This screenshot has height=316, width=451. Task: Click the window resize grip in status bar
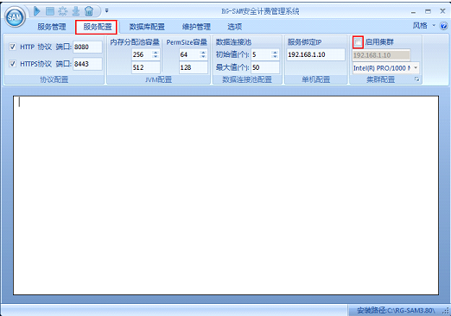point(446,311)
